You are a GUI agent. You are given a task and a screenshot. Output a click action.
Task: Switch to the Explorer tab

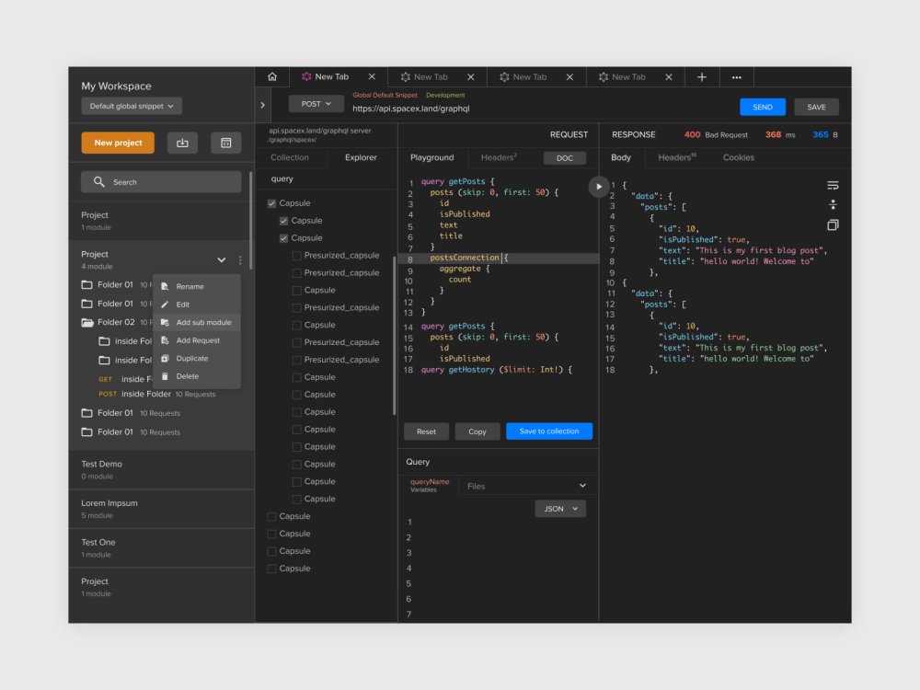click(x=361, y=157)
